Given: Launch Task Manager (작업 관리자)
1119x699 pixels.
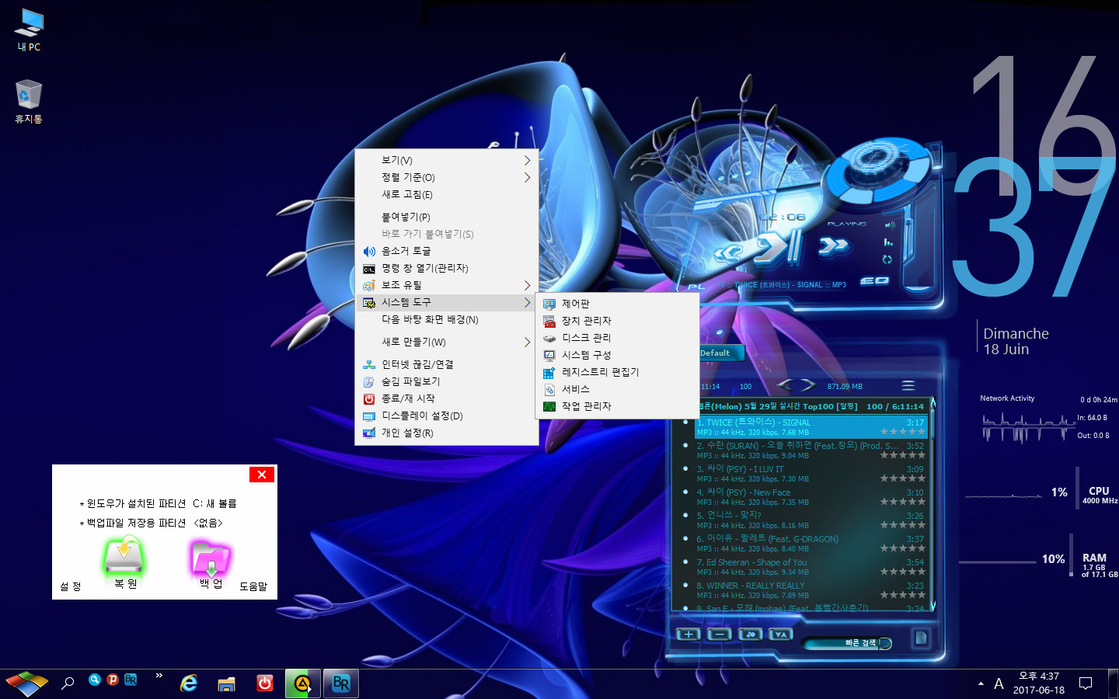Looking at the screenshot, I should [x=617, y=406].
